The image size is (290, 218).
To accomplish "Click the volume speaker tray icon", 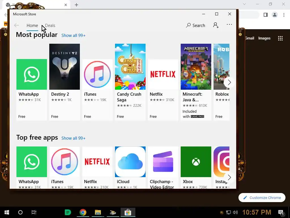I will click(x=235, y=212).
